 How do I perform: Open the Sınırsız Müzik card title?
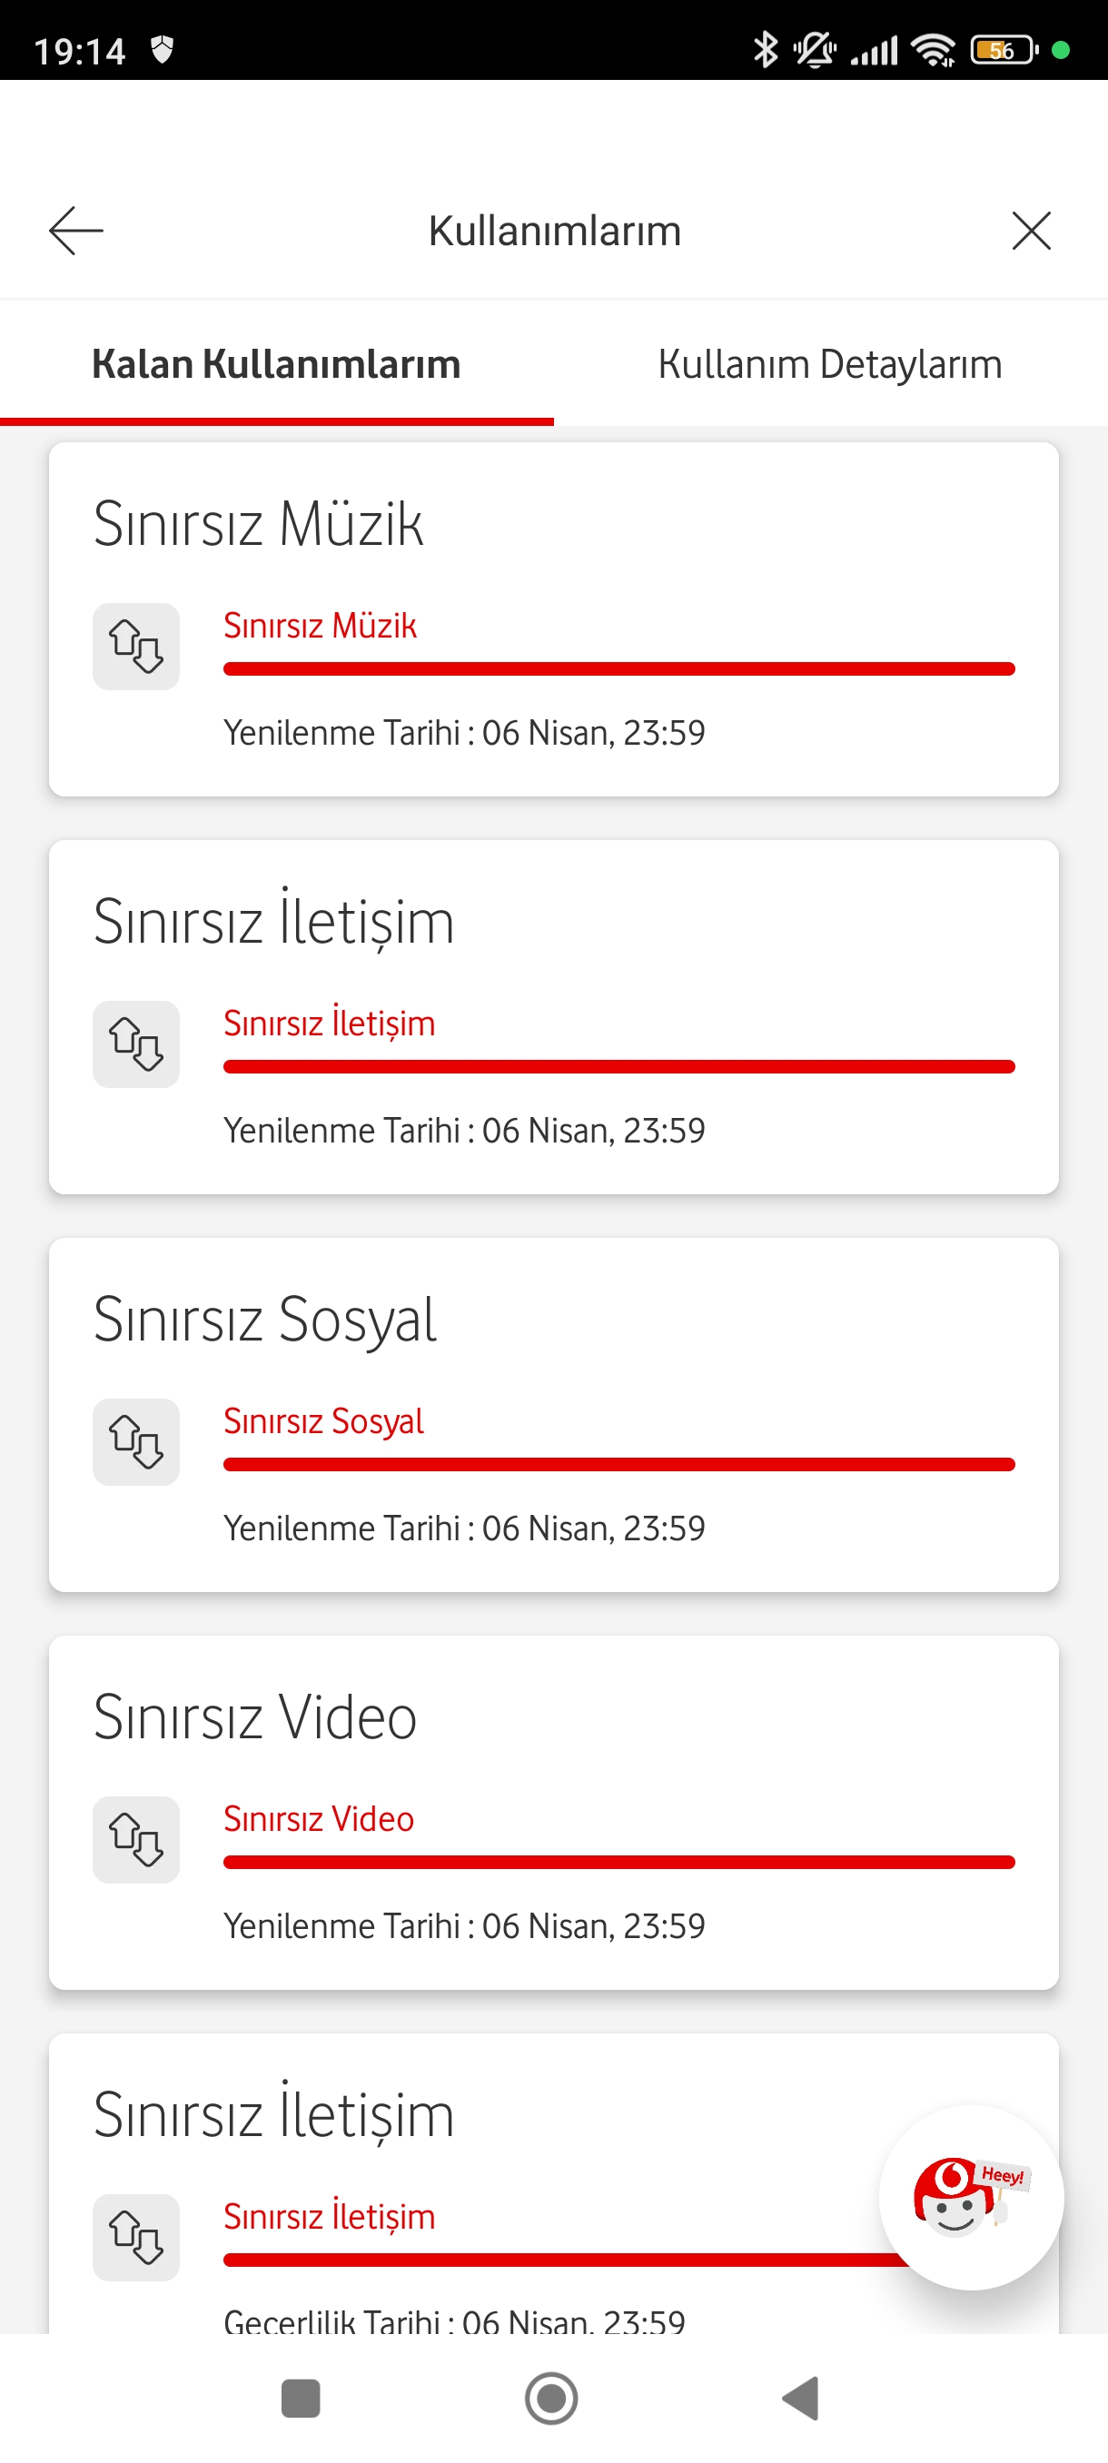coord(258,524)
